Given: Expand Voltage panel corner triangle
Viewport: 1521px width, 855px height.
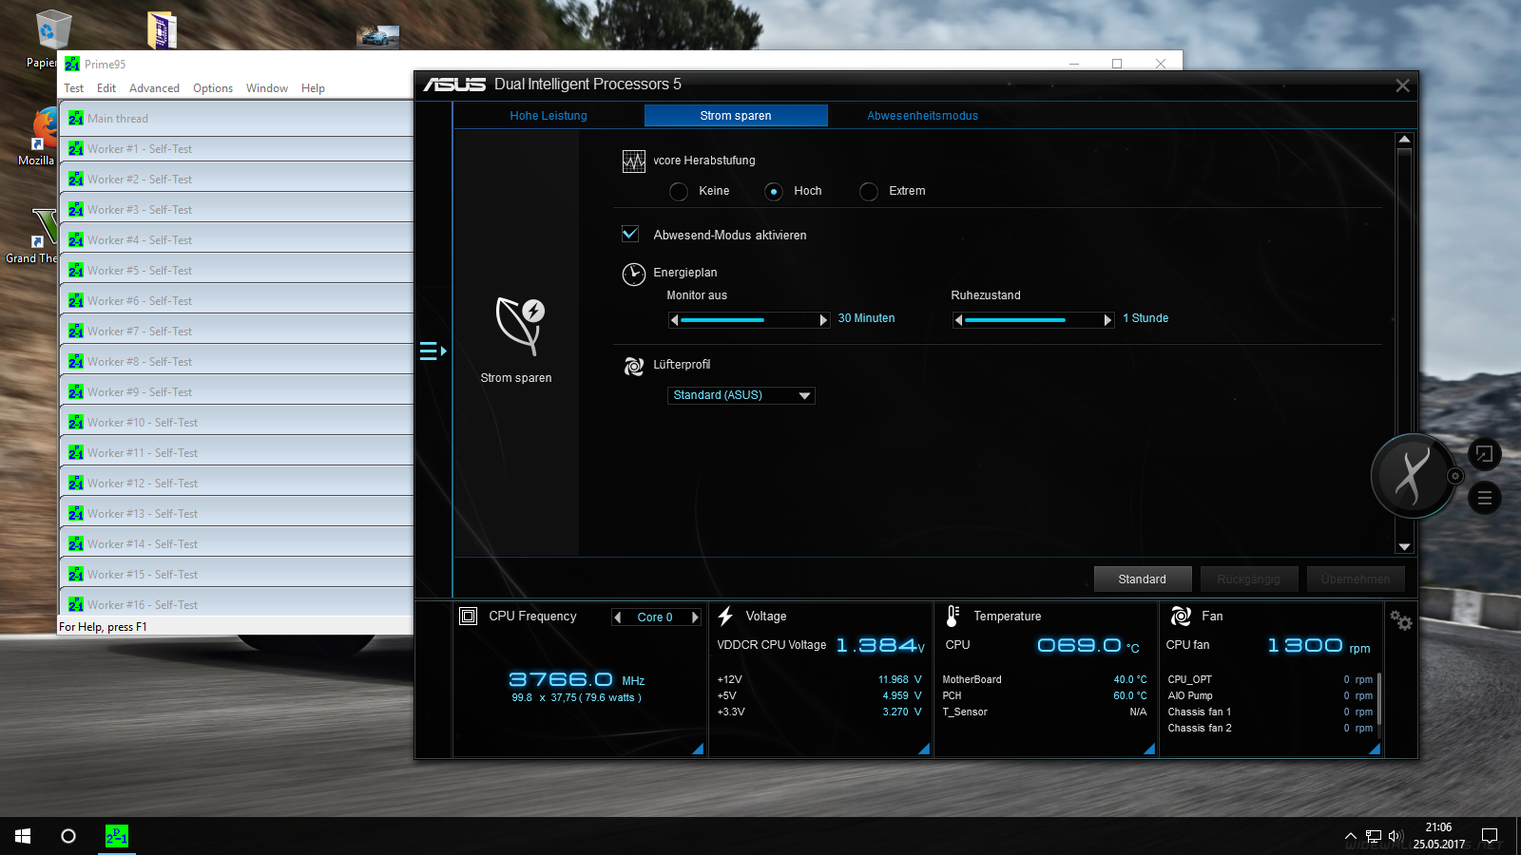Looking at the screenshot, I should [924, 749].
